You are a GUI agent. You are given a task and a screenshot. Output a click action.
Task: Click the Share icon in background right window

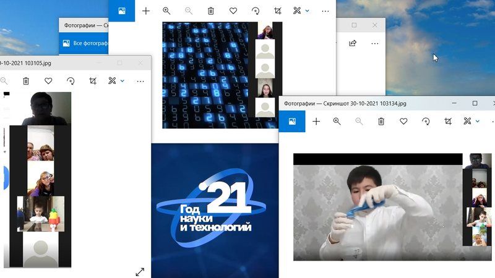click(353, 43)
